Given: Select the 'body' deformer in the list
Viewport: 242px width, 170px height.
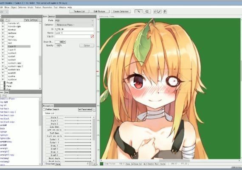Looking at the screenshot, I should click(3, 128).
